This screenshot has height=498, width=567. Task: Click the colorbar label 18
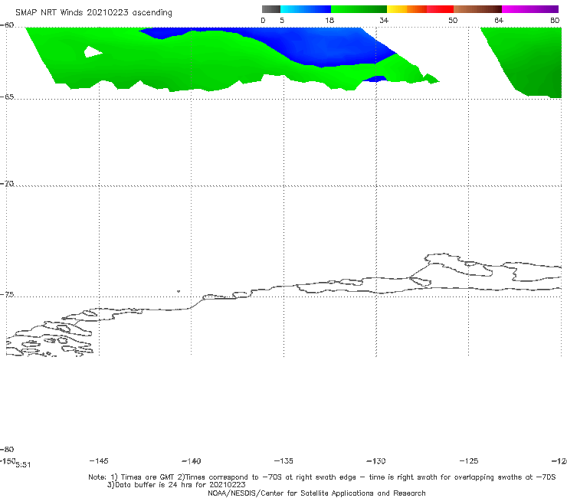point(329,20)
